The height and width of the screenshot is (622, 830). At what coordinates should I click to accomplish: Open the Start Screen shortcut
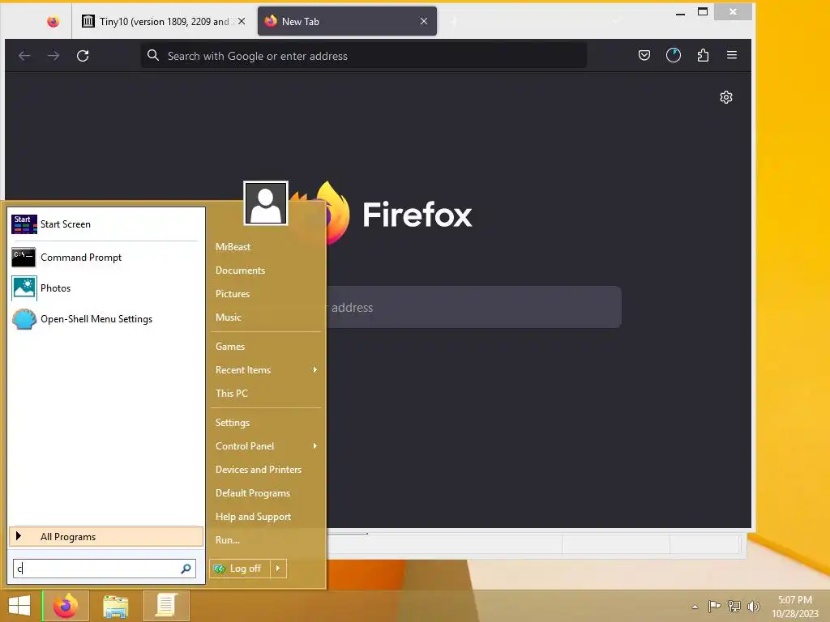click(106, 224)
